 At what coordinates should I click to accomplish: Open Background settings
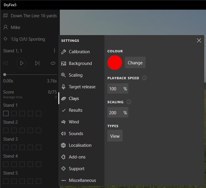tap(80, 63)
